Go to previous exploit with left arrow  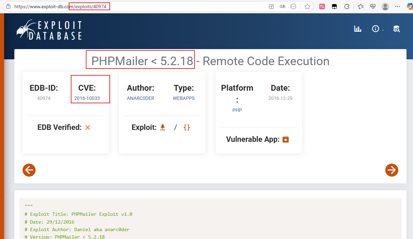(29, 170)
